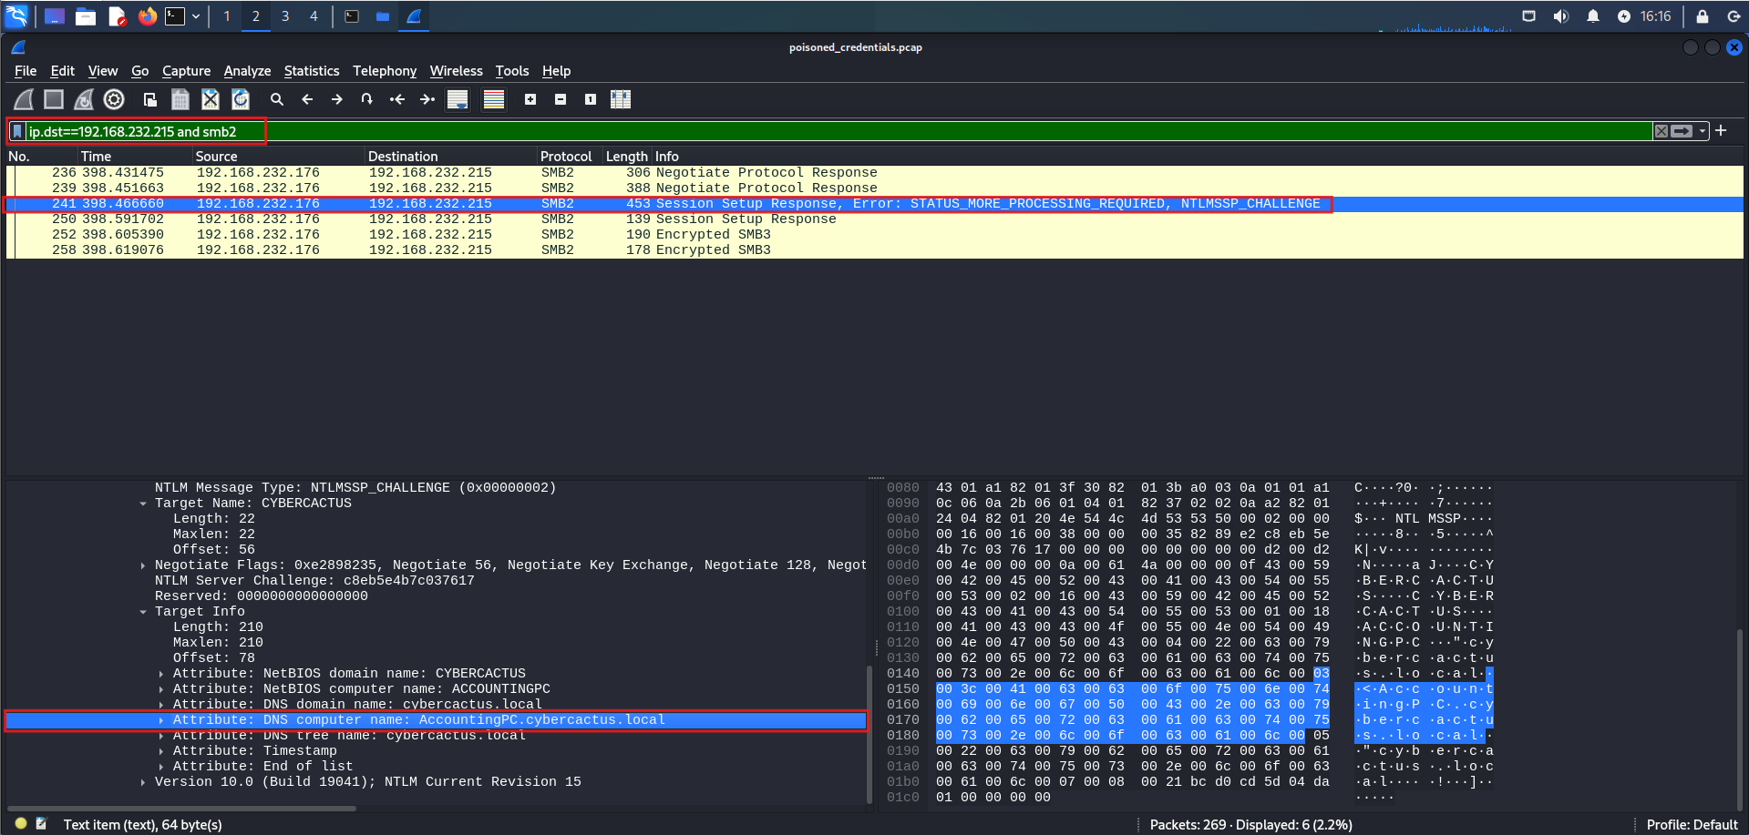Screen dimensions: 1749x835
Task: Expand the Negotiate Flags tree item
Action: pos(143,565)
